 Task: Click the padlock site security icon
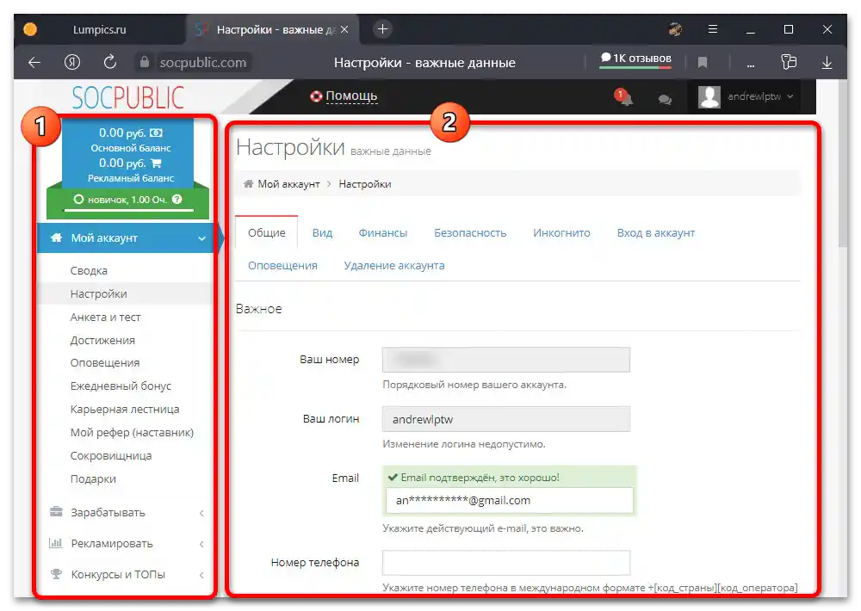click(145, 62)
